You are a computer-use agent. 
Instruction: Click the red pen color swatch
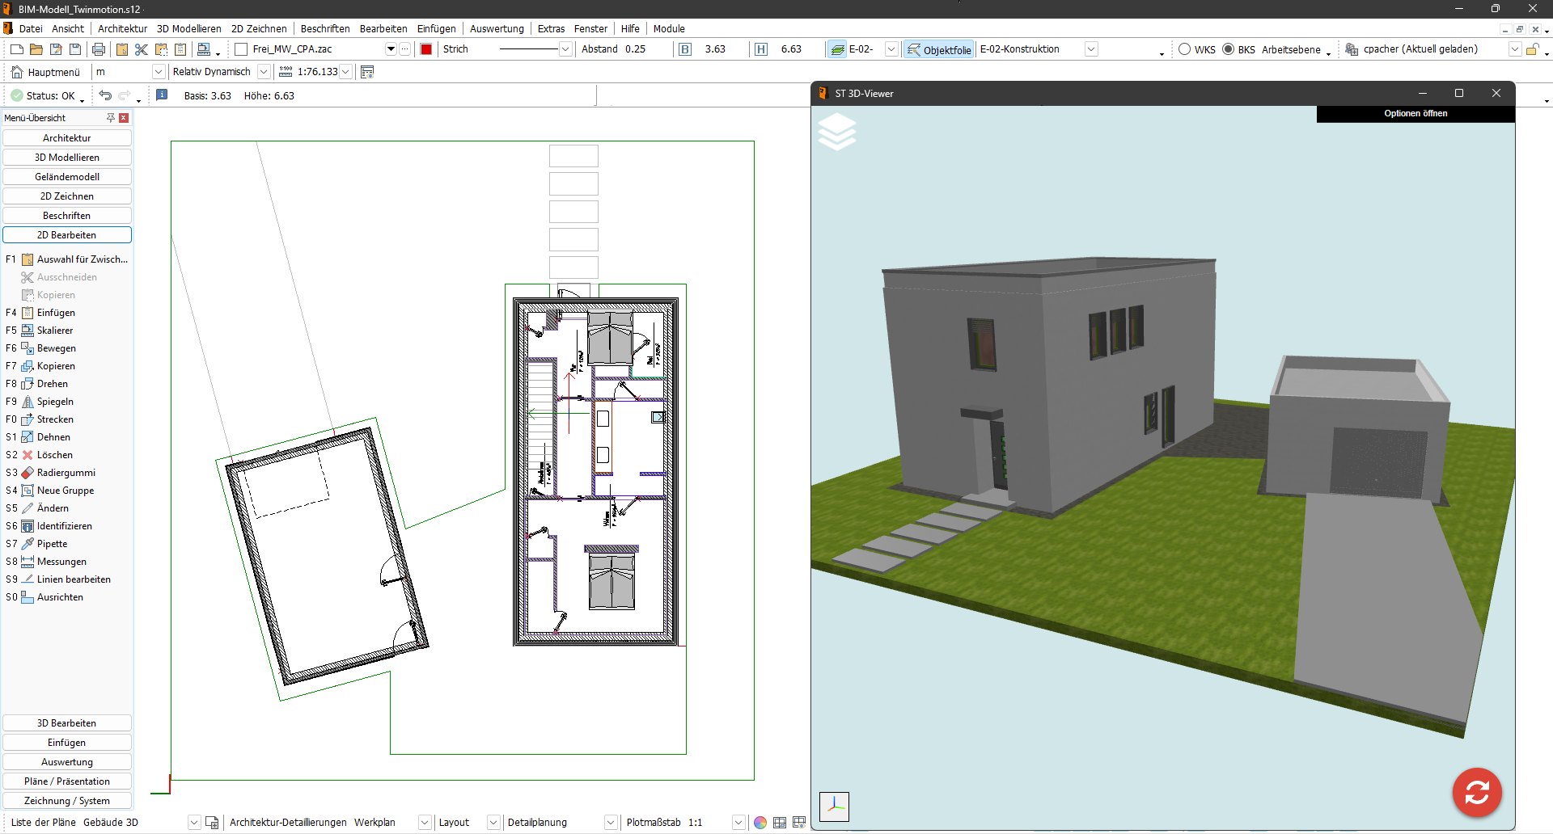[x=426, y=49]
